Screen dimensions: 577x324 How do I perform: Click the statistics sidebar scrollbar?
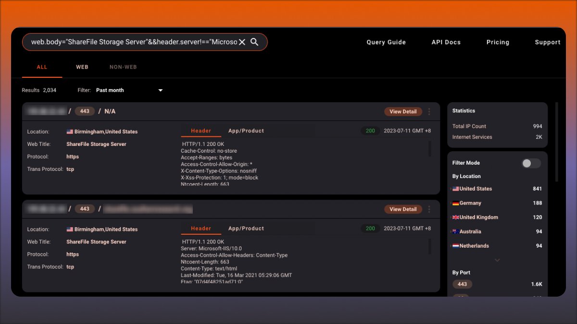(557, 142)
